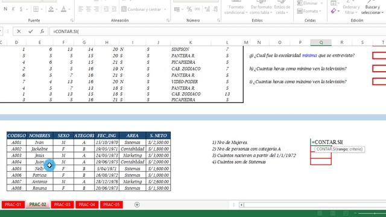Viewport: 386px width, 217px height.
Task: Confirm formula with checkmark
Action: point(31,31)
